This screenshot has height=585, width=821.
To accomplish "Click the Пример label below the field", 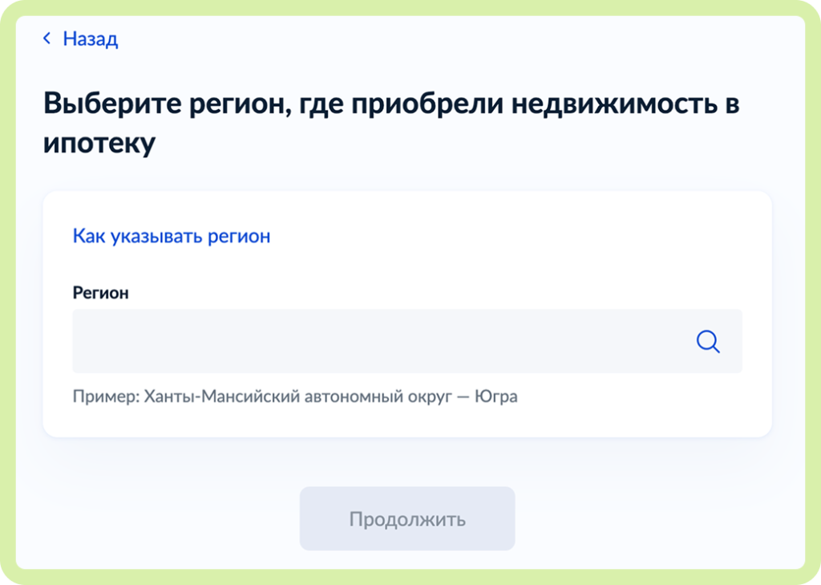I will 107,396.
